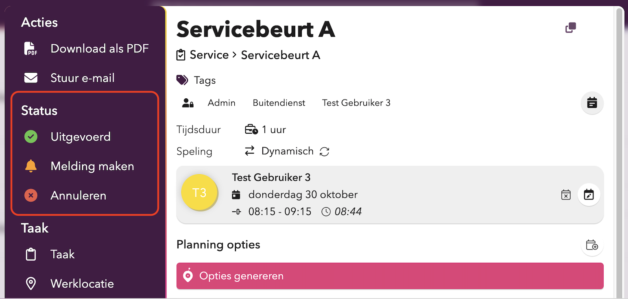Open the Werklocatie sidebar item
Viewport: 628px width, 299px height.
(82, 284)
